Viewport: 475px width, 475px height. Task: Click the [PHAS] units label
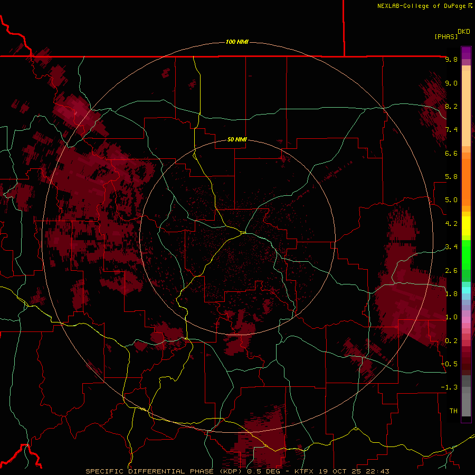coord(446,37)
